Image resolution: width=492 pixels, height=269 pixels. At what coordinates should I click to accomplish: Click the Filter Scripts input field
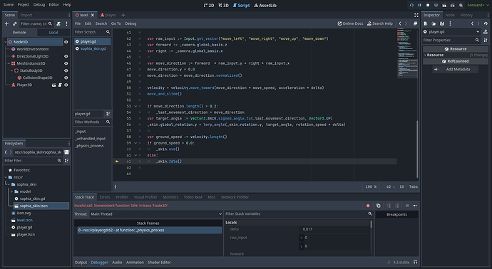pos(89,32)
